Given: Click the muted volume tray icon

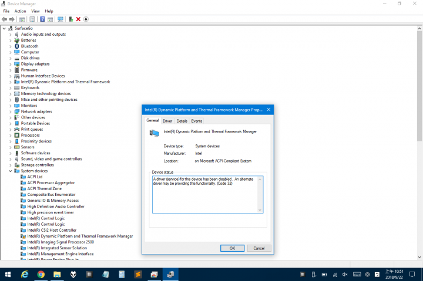Looking at the screenshot, I should 345,275.
